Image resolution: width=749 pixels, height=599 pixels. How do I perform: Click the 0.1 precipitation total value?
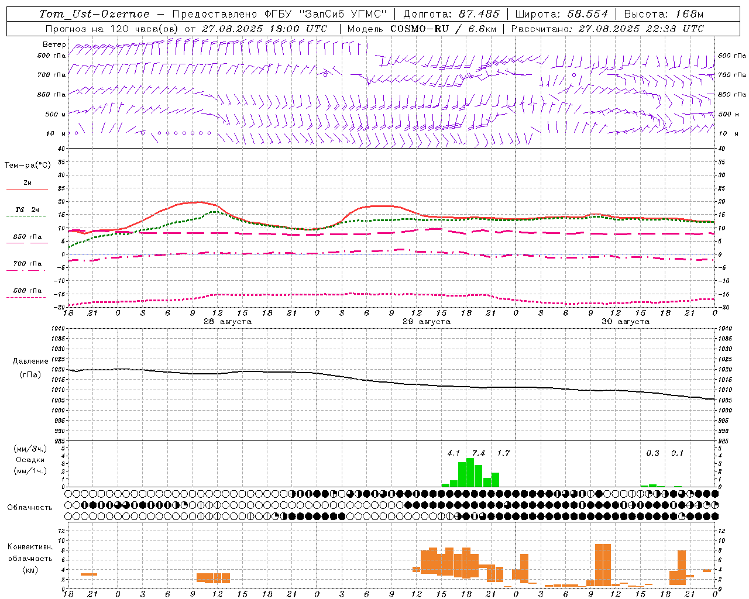pos(677,453)
